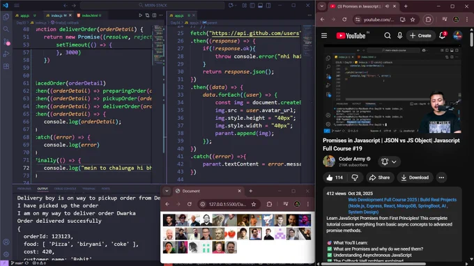Image resolution: width=474 pixels, height=266 pixels.
Task: Reload the YouTube page
Action: click(x=344, y=19)
